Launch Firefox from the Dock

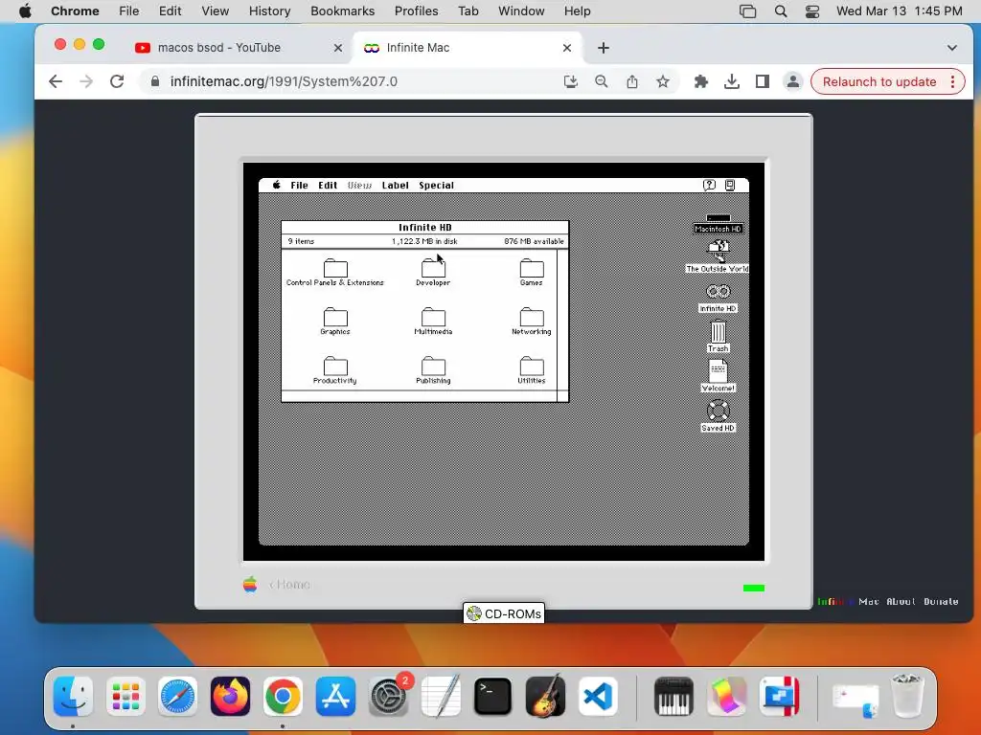click(x=230, y=697)
